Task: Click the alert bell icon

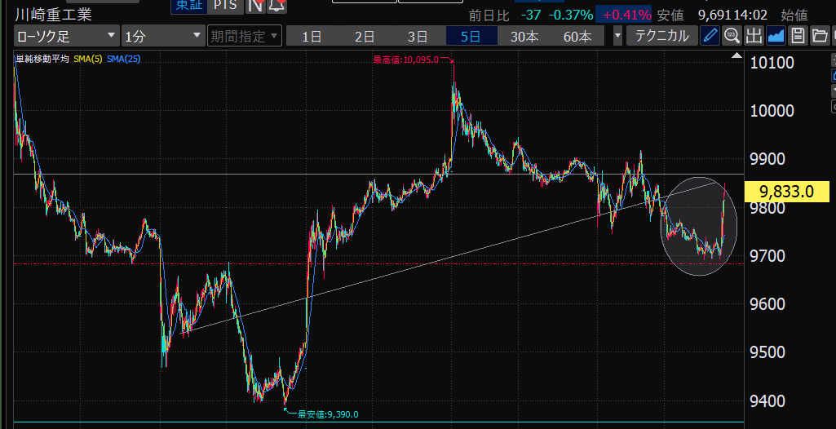Action: [x=276, y=6]
